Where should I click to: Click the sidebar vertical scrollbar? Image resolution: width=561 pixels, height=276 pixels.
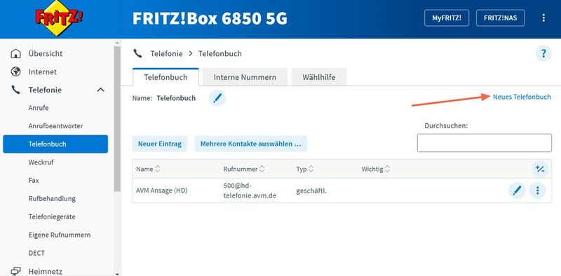(x=117, y=118)
